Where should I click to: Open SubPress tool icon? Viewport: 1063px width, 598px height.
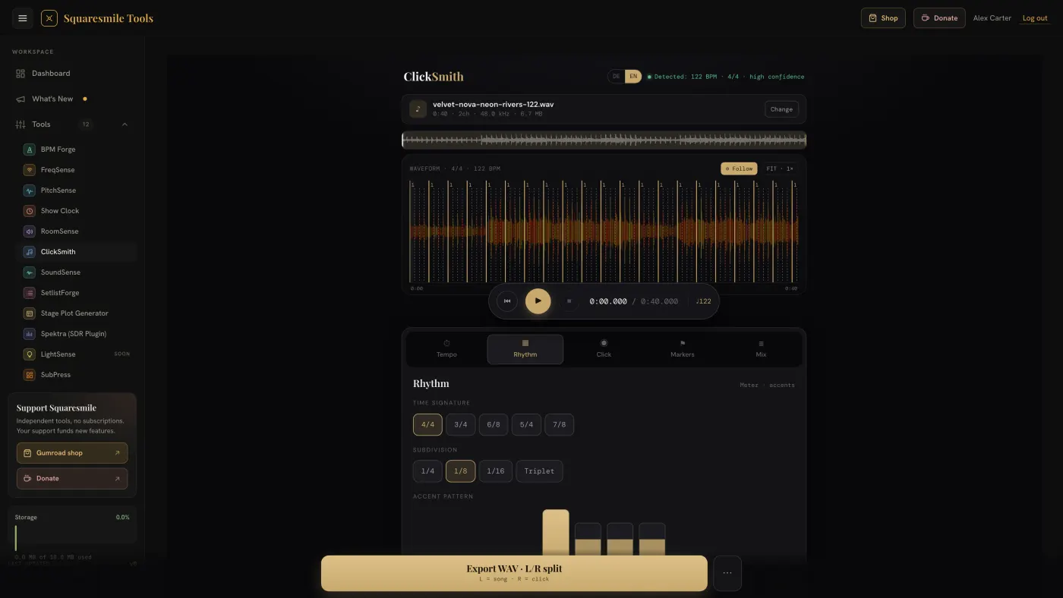click(x=30, y=375)
